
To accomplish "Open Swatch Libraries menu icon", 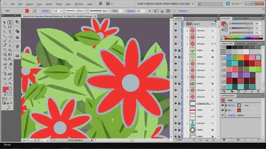I will point(224,91).
